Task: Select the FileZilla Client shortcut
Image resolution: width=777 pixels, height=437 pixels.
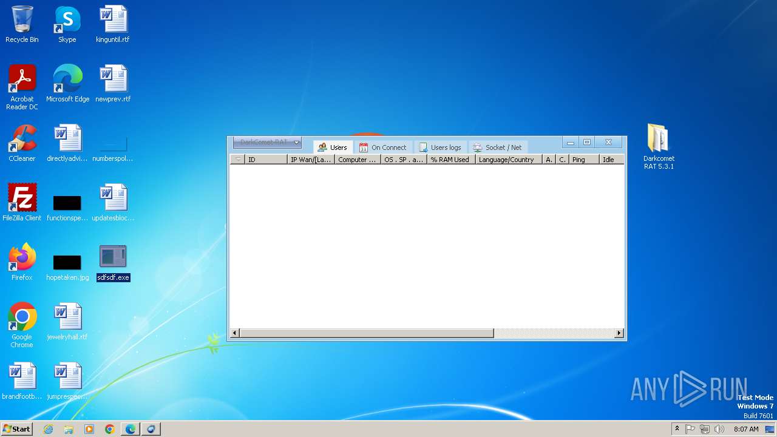Action: click(x=22, y=203)
